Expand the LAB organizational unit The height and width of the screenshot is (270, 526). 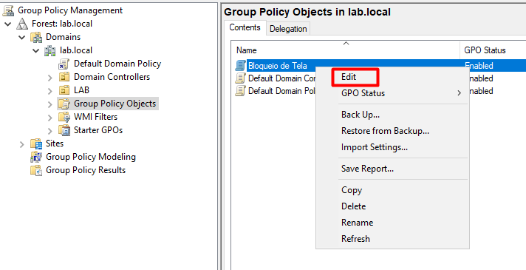50,91
